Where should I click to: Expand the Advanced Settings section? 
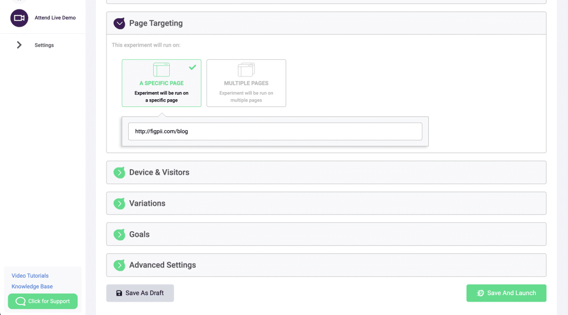tap(162, 265)
